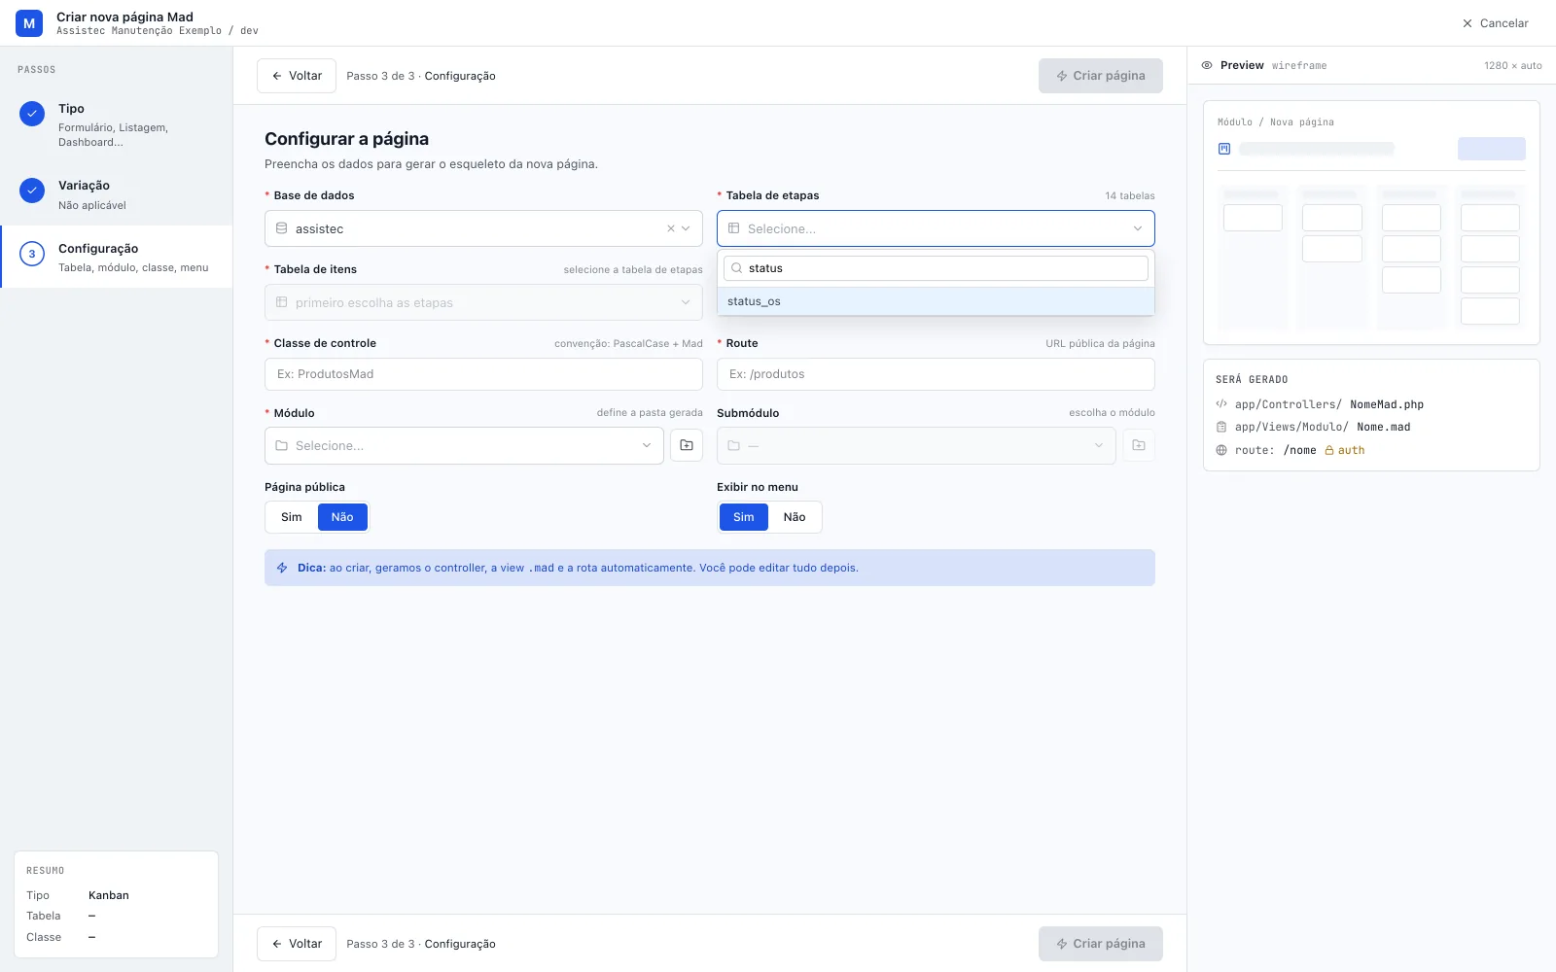Set Exibir no menu to Não
1556x972 pixels.
pos(795,517)
